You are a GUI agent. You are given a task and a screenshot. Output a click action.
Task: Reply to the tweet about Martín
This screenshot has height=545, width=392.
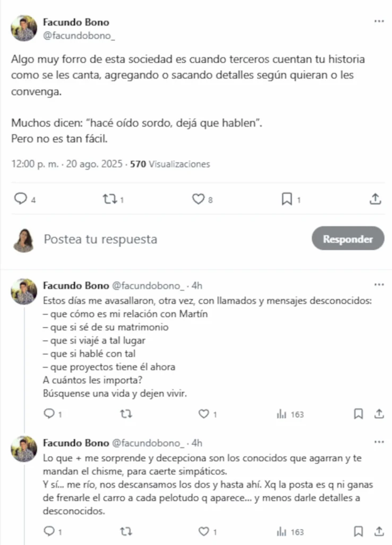click(49, 414)
